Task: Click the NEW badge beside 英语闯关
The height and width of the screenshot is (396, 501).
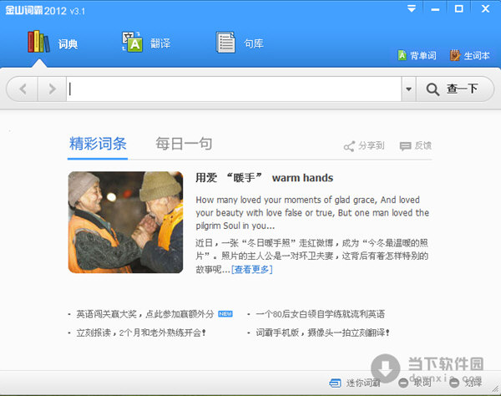Action: [225, 314]
